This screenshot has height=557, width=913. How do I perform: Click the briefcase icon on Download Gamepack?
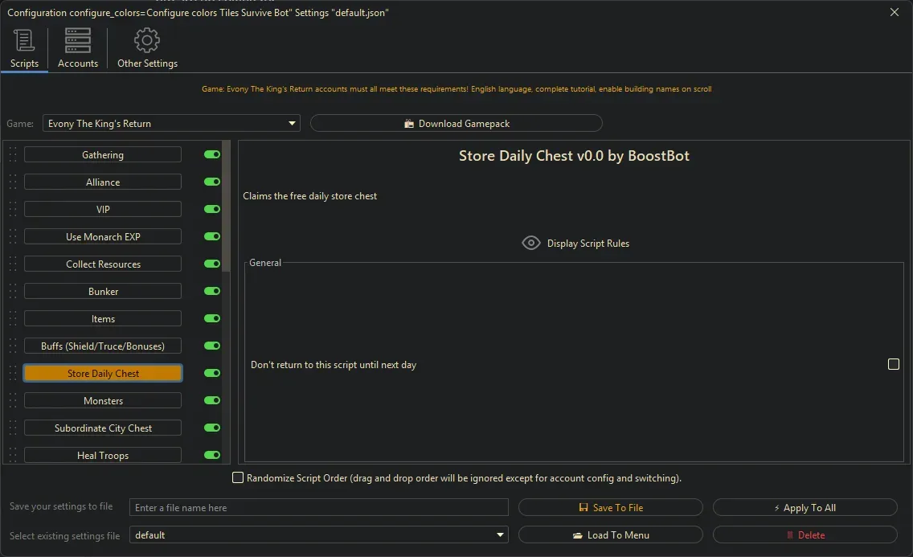click(x=410, y=123)
